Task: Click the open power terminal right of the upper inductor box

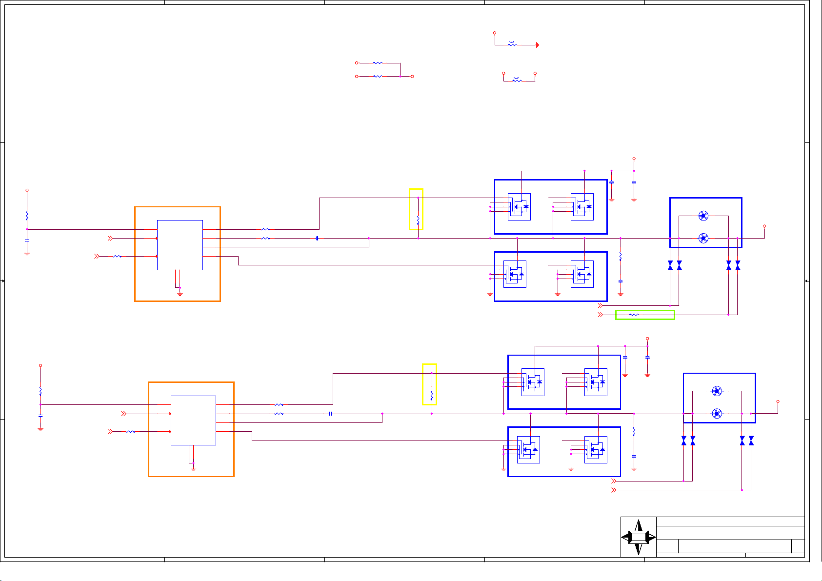Action: (764, 226)
